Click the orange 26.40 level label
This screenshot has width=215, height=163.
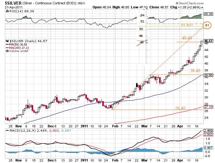click(180, 108)
